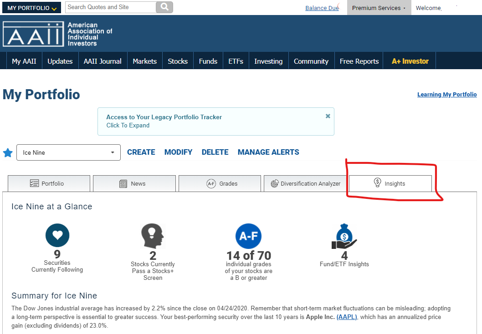Open the Free Reports menu
Screen dimensions: 482x334
tap(359, 61)
